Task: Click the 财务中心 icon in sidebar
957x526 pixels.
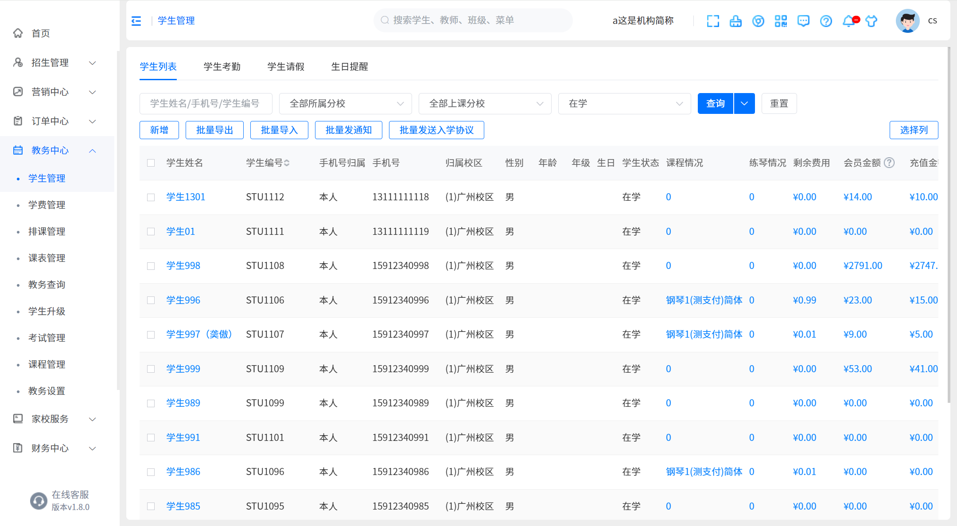Action: click(x=18, y=448)
